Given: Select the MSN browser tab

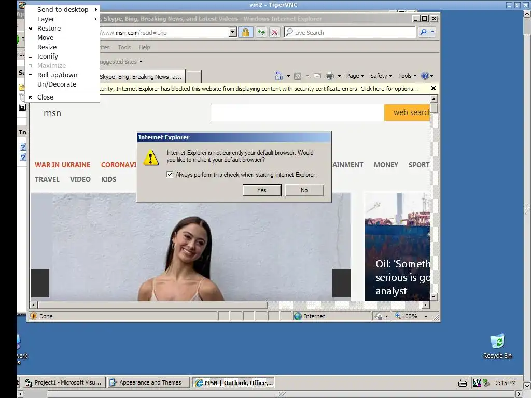Looking at the screenshot, I should point(142,77).
